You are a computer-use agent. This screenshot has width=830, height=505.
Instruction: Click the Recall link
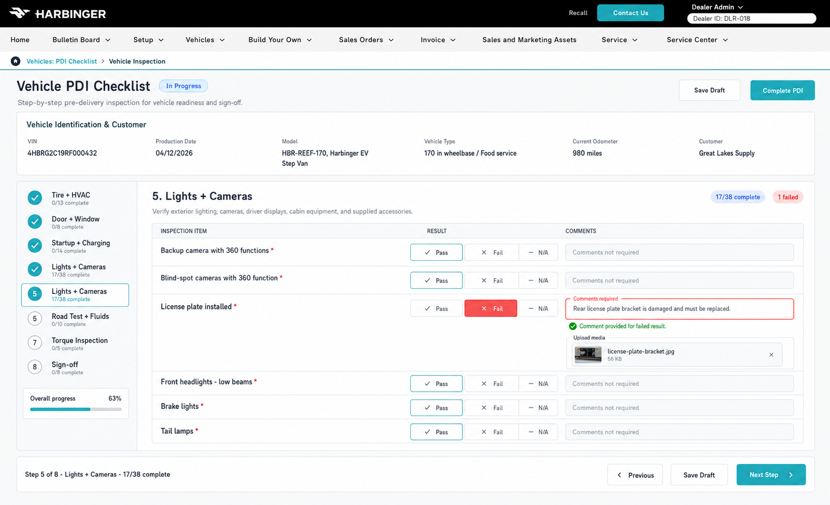click(578, 13)
